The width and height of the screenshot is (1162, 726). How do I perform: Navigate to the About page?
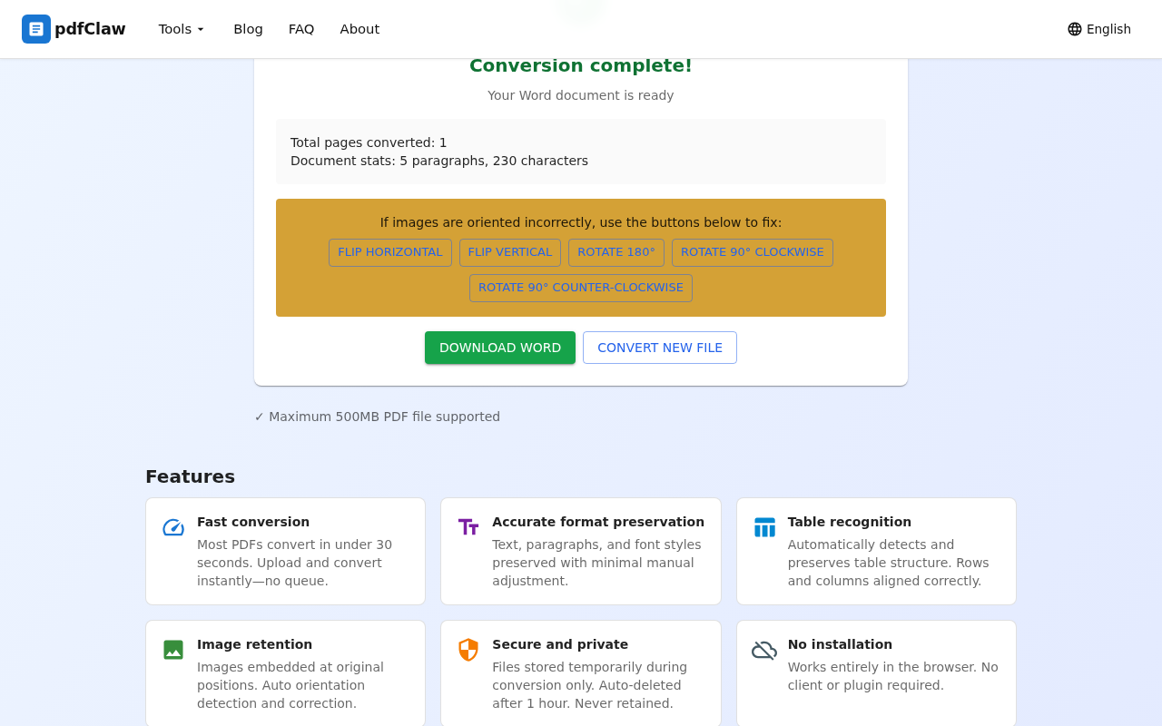point(359,29)
